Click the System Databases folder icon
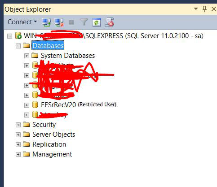 (35, 55)
